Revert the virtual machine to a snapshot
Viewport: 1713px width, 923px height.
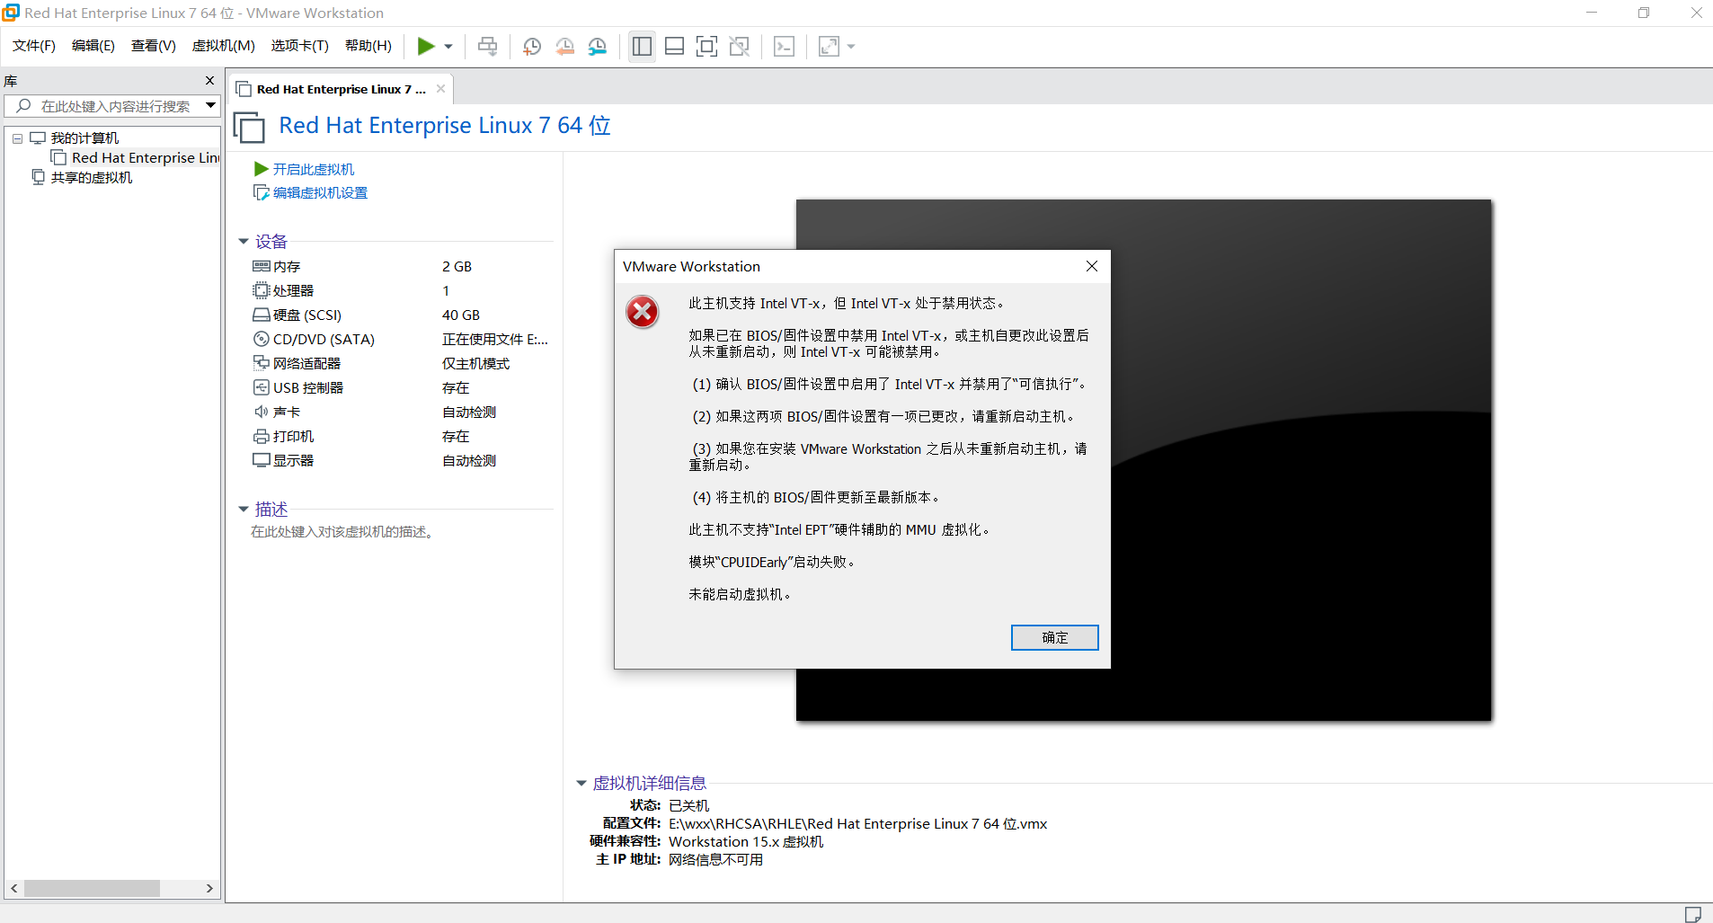(565, 46)
